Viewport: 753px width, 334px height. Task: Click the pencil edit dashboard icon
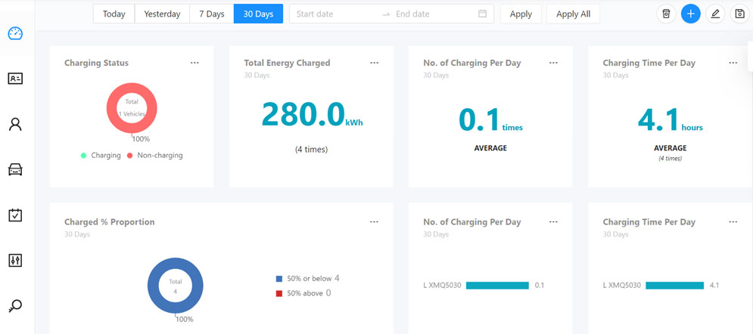click(x=715, y=14)
